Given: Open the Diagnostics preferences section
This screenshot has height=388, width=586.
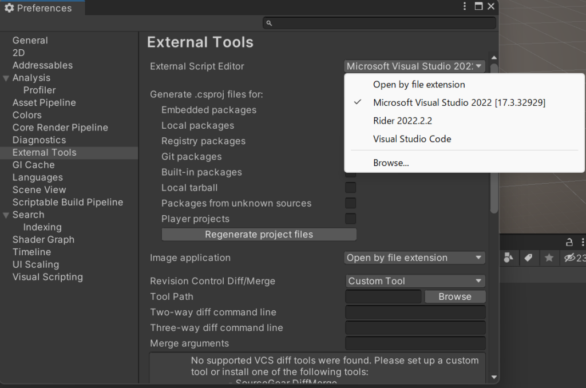Looking at the screenshot, I should coord(39,140).
